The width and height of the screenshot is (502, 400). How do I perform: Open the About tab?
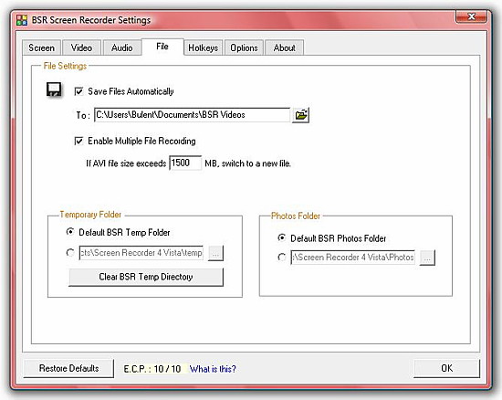284,47
